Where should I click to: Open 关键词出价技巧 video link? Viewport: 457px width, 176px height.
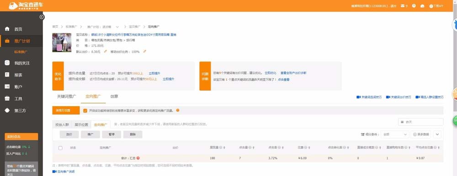pyautogui.click(x=399, y=97)
